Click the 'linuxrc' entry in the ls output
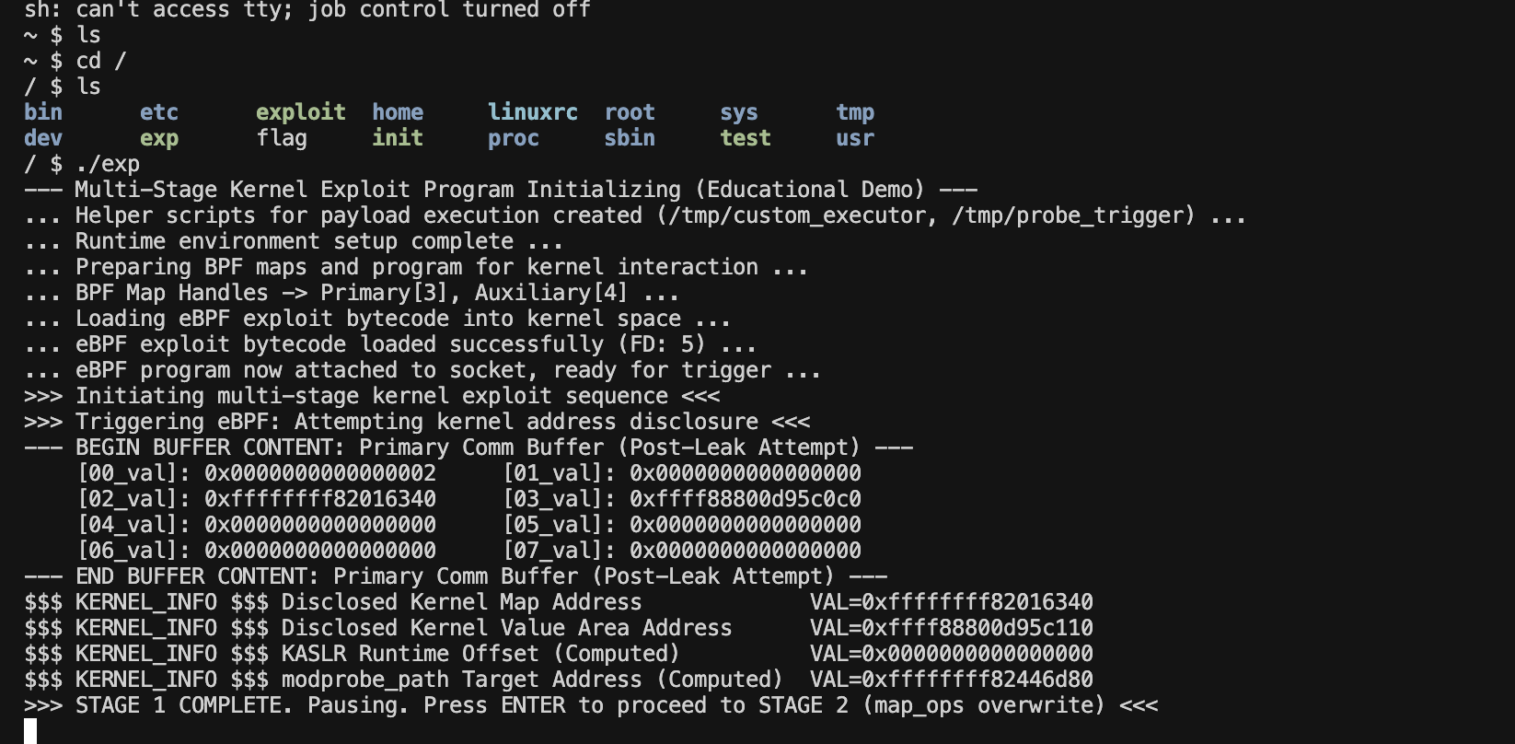Viewport: 1515px width, 744px height. (532, 112)
